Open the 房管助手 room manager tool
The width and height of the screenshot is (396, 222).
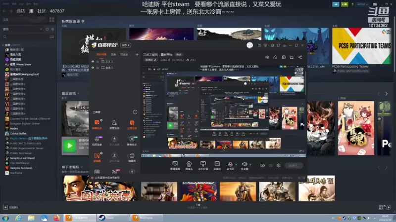coord(114,124)
